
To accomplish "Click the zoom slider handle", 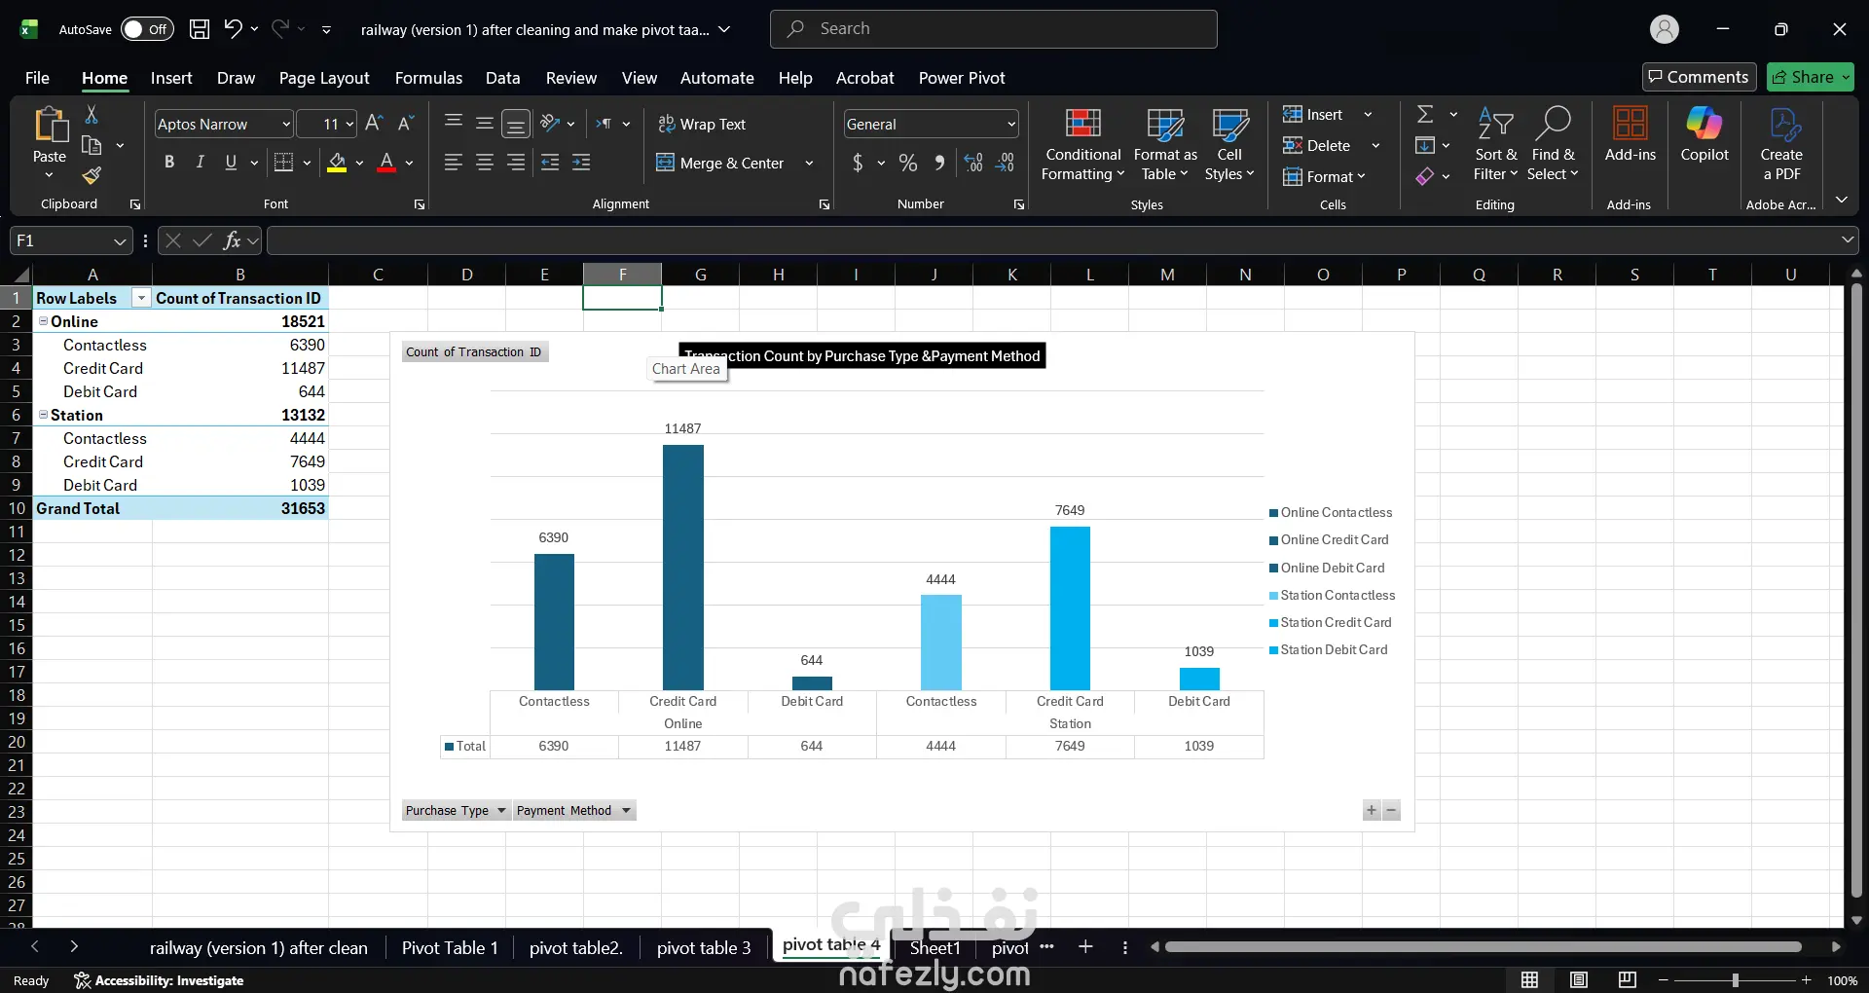I will (x=1735, y=980).
